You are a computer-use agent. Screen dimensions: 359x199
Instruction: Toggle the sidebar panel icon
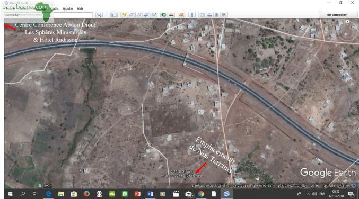[114, 15]
